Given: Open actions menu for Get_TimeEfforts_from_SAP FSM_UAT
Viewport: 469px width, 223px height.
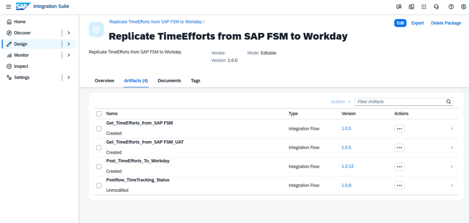Looking at the screenshot, I should tap(399, 148).
